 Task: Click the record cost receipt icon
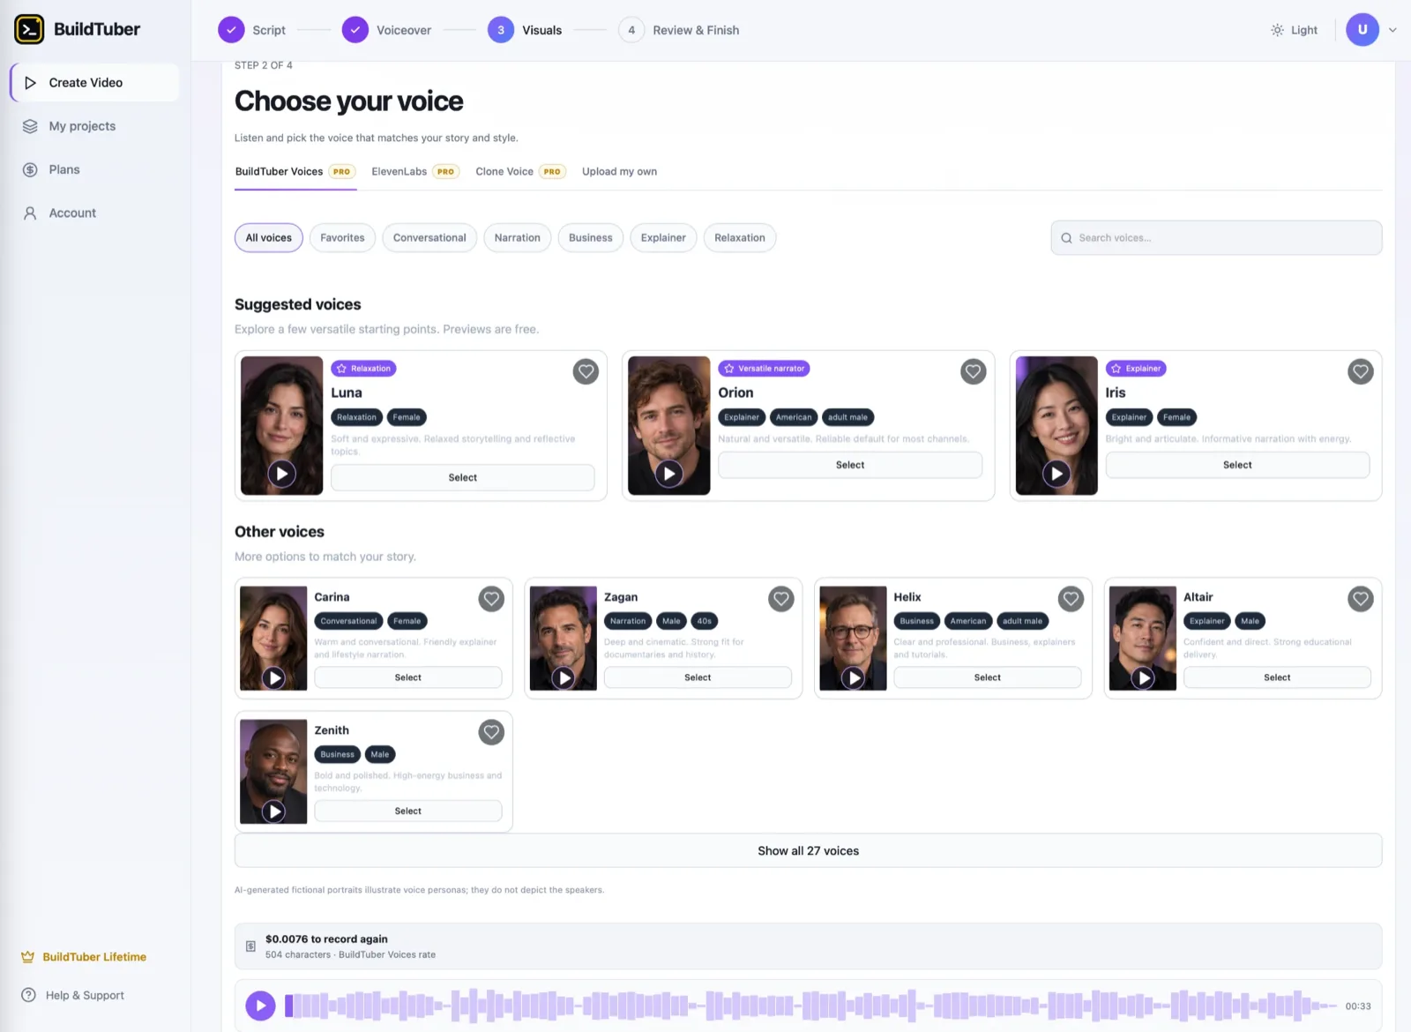[x=250, y=946]
